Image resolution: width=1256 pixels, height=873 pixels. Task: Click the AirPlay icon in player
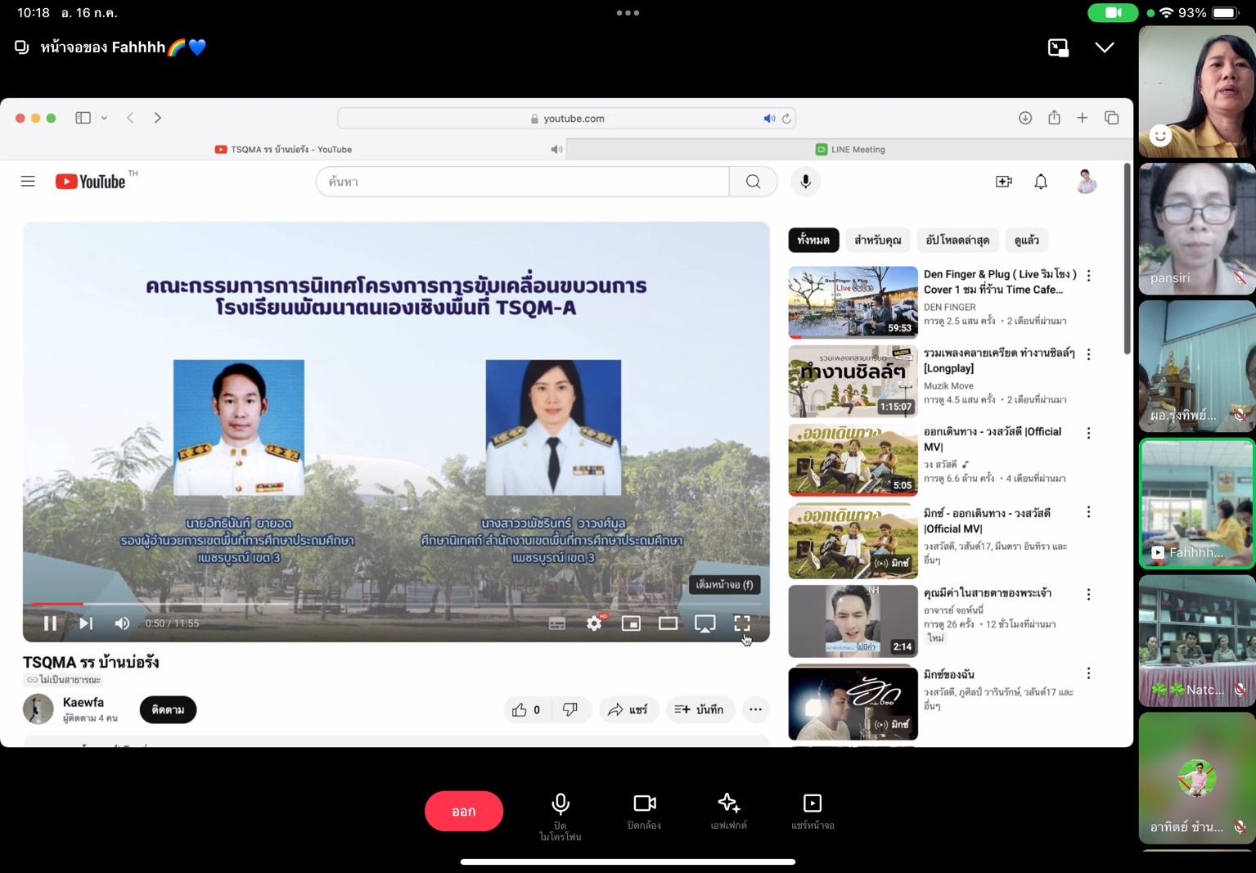click(705, 623)
